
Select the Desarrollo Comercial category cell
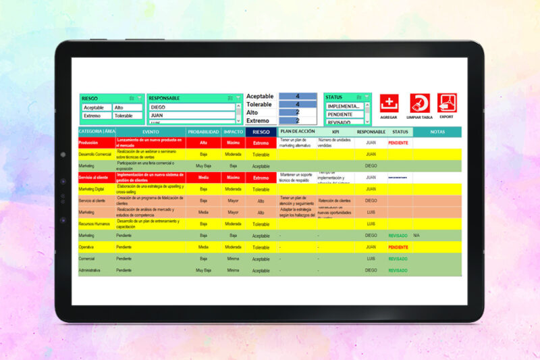pos(97,155)
